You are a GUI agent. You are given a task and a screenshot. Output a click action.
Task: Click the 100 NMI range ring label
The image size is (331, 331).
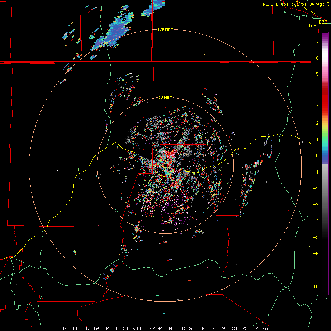click(165, 29)
